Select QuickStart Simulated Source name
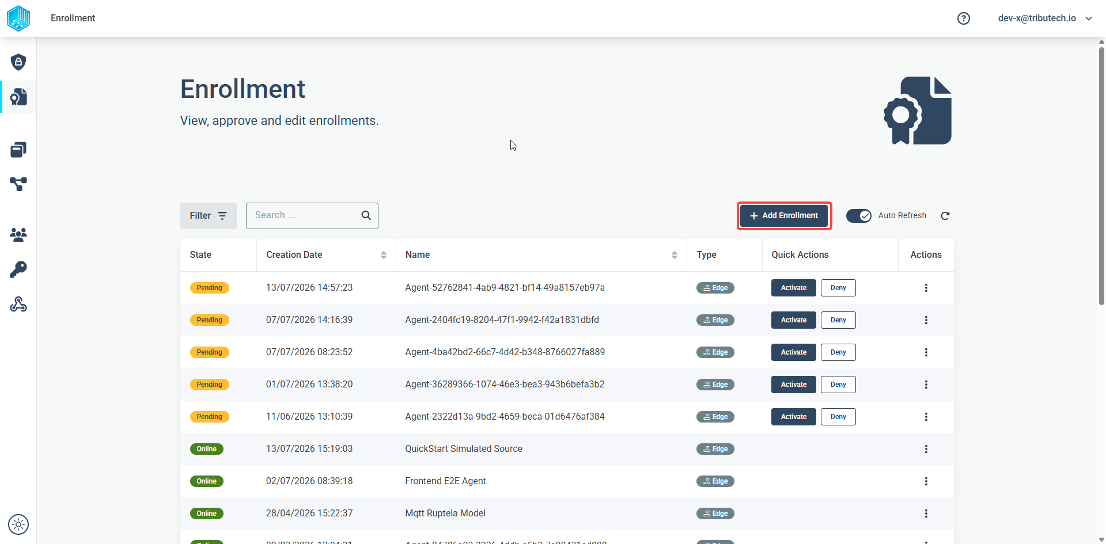The height and width of the screenshot is (544, 1106). pyautogui.click(x=464, y=449)
